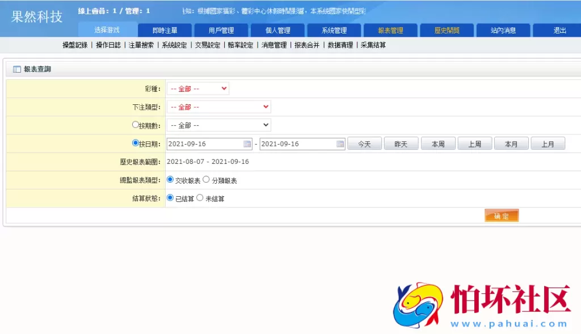Open the start date calendar picker

247,143
